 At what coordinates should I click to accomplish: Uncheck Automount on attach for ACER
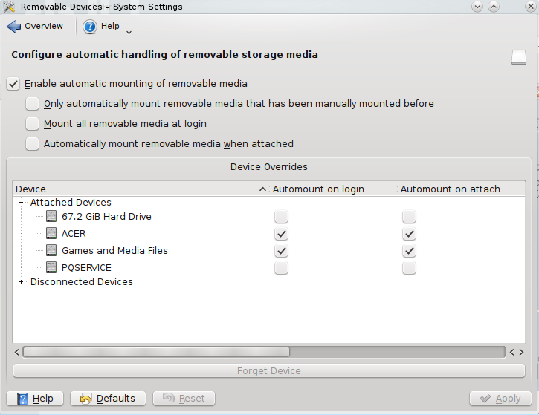pos(409,234)
